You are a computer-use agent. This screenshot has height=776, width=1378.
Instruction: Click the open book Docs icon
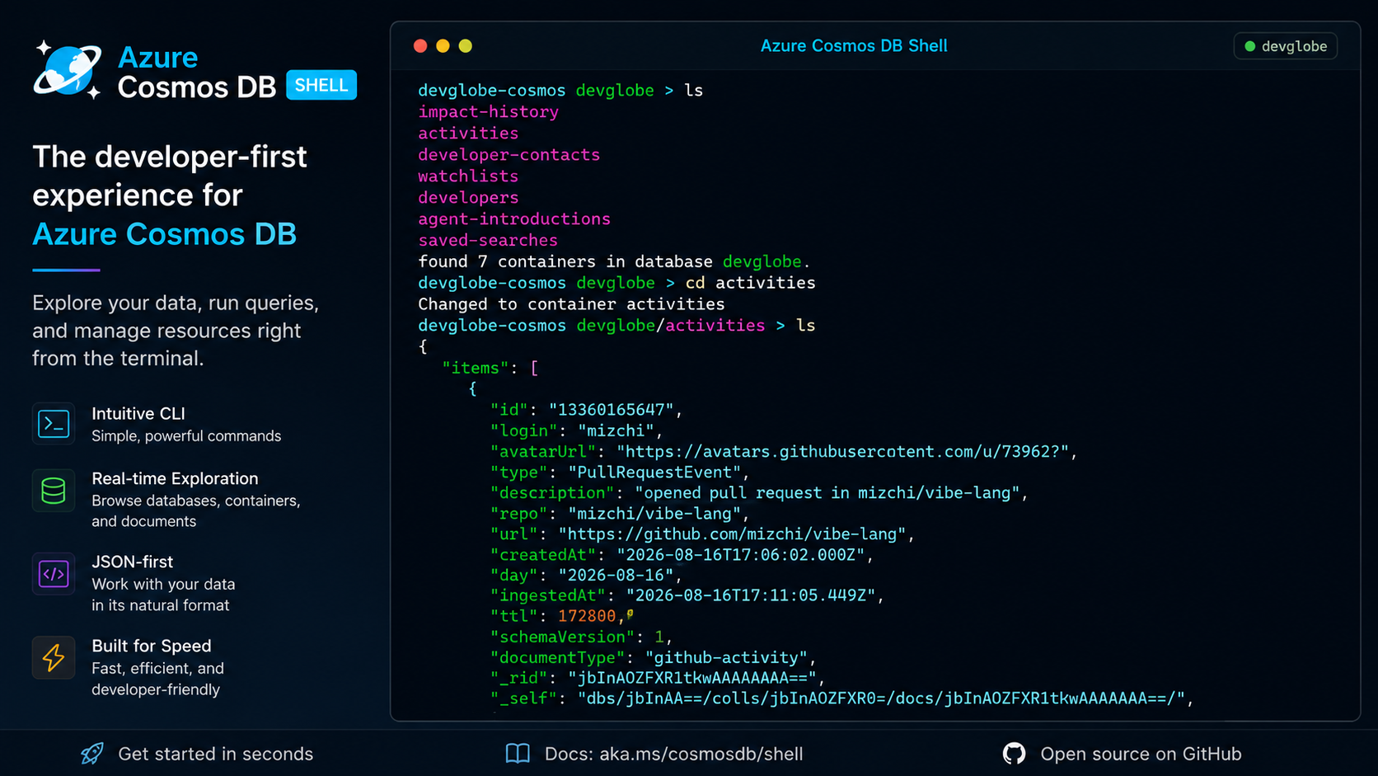click(518, 753)
